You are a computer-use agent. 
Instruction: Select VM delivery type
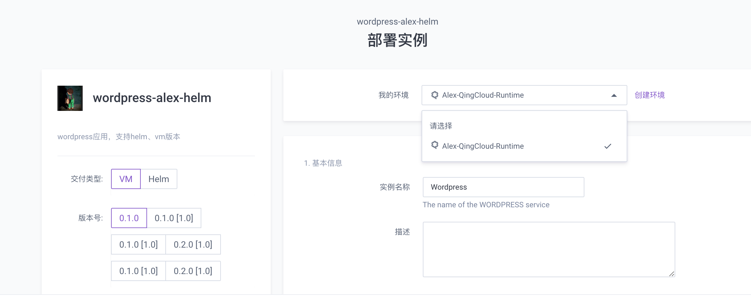pyautogui.click(x=126, y=179)
